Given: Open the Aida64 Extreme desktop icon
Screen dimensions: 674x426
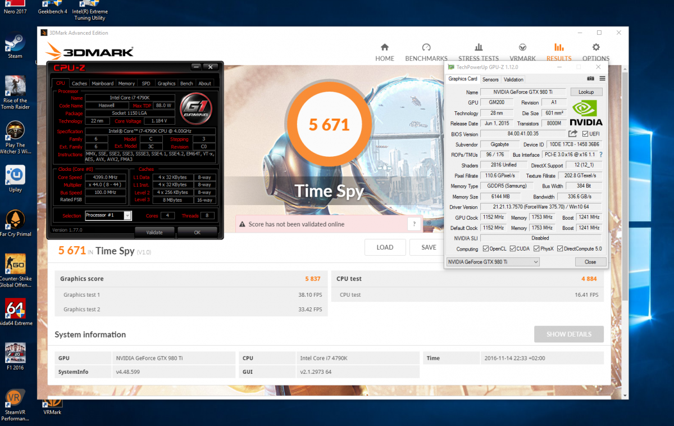Looking at the screenshot, I should [15, 312].
